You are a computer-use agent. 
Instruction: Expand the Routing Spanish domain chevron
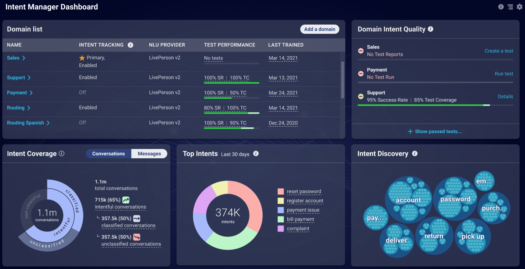pyautogui.click(x=48, y=123)
